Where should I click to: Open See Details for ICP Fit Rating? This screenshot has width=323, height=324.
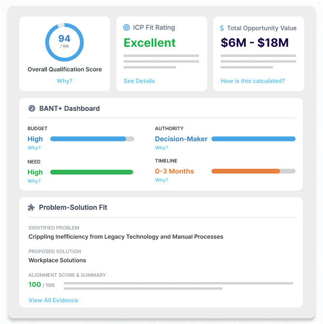point(139,81)
